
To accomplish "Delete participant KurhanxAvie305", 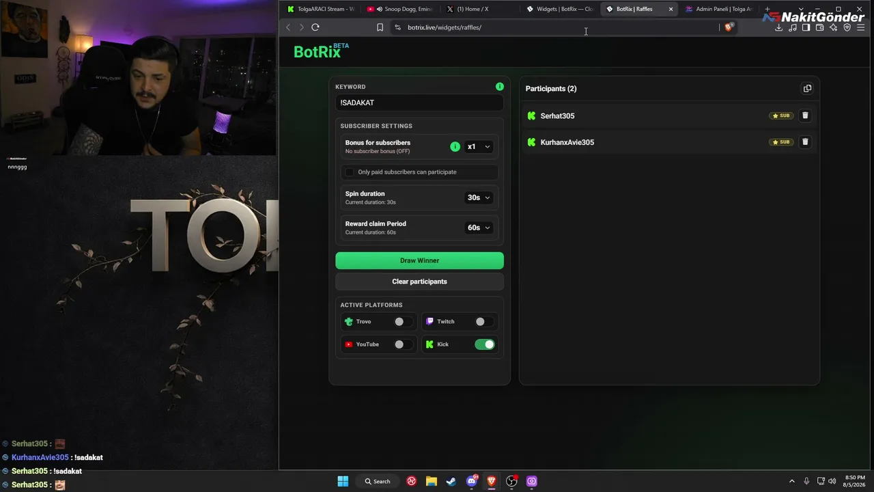I will point(805,142).
